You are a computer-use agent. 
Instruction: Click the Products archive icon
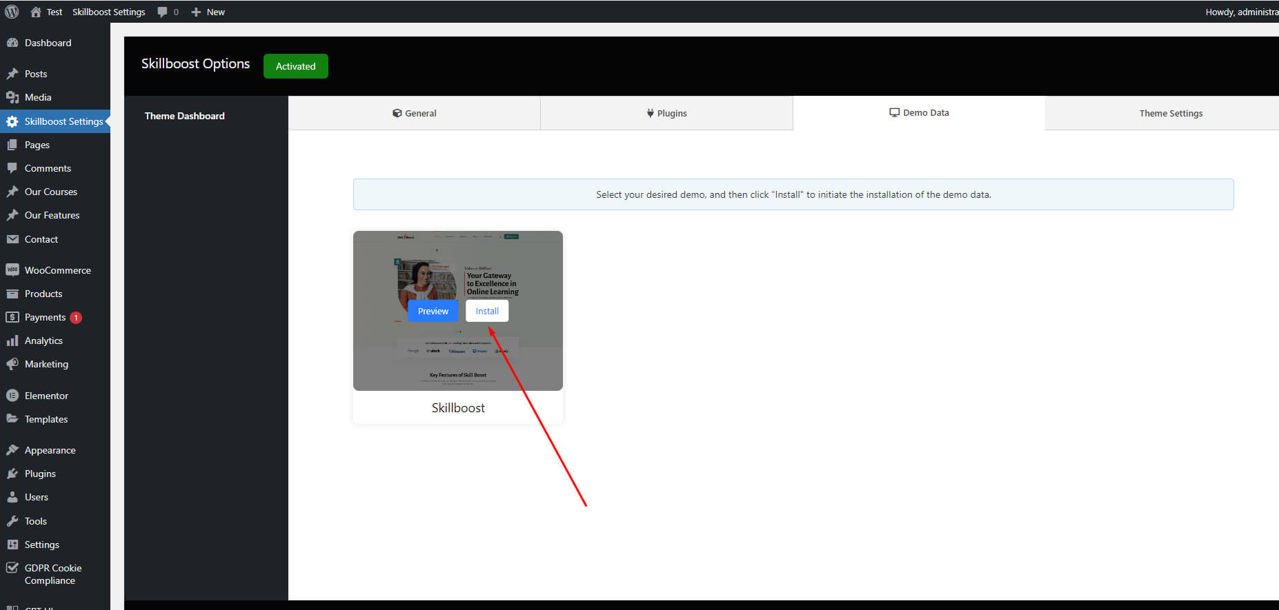pos(12,294)
